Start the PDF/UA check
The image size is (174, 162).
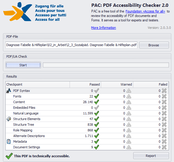point(23,65)
